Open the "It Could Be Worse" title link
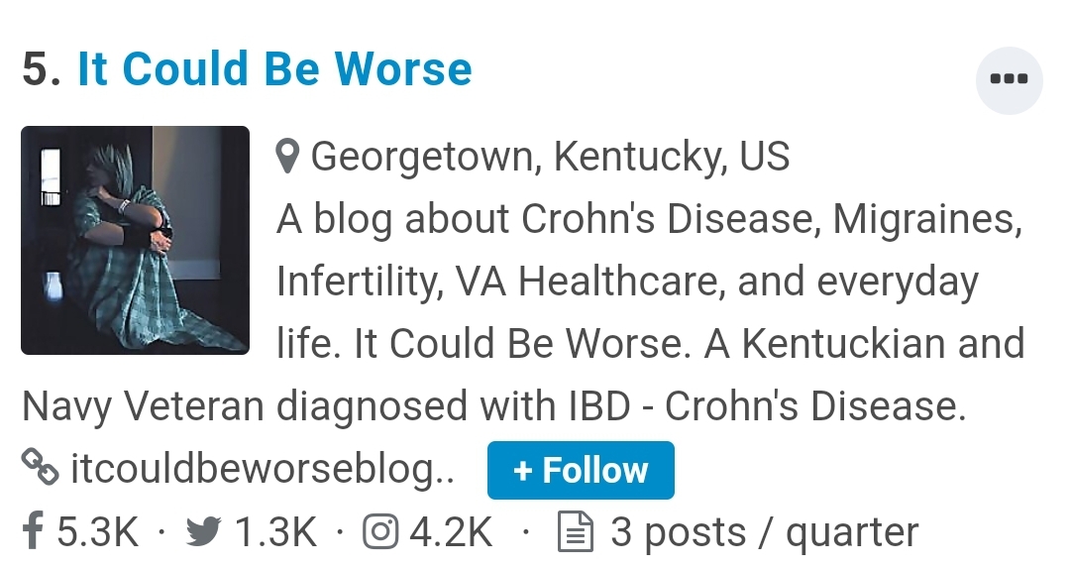The height and width of the screenshot is (568, 1070). 274,69
